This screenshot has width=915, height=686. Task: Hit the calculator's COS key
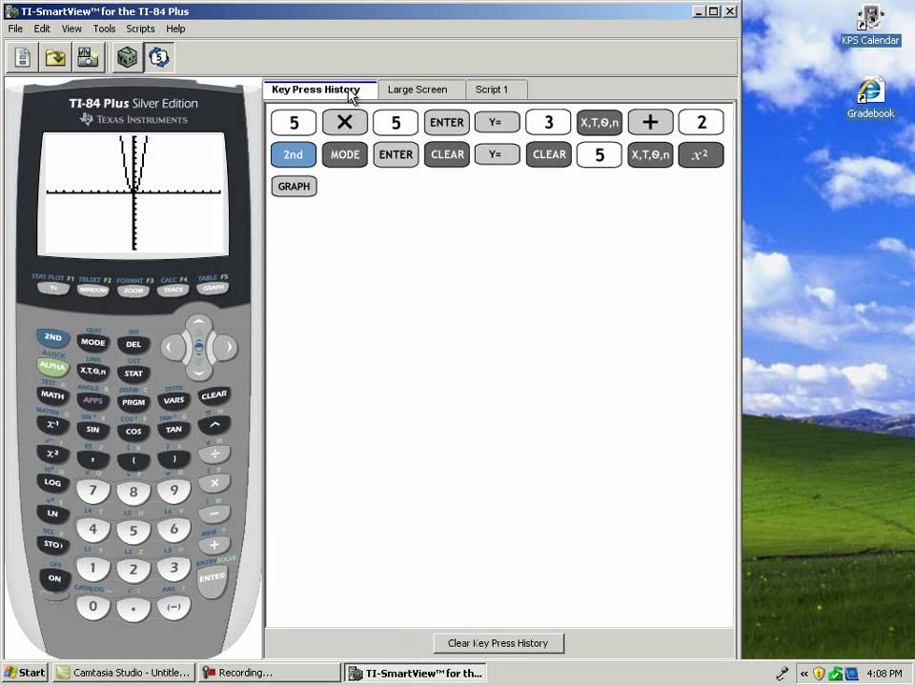133,432
